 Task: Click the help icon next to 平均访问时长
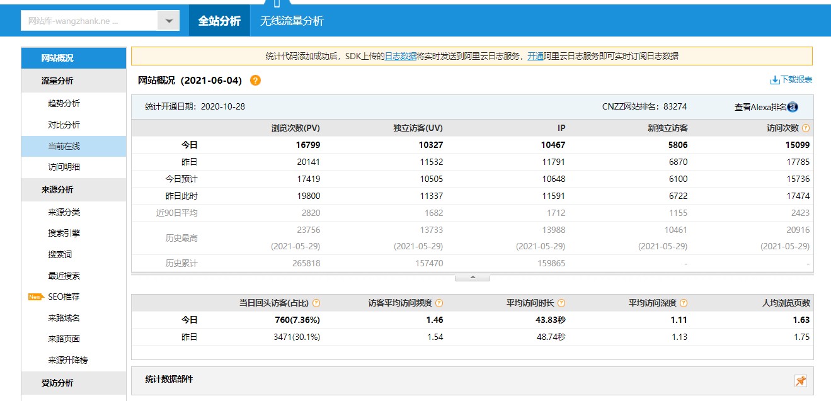pos(561,303)
